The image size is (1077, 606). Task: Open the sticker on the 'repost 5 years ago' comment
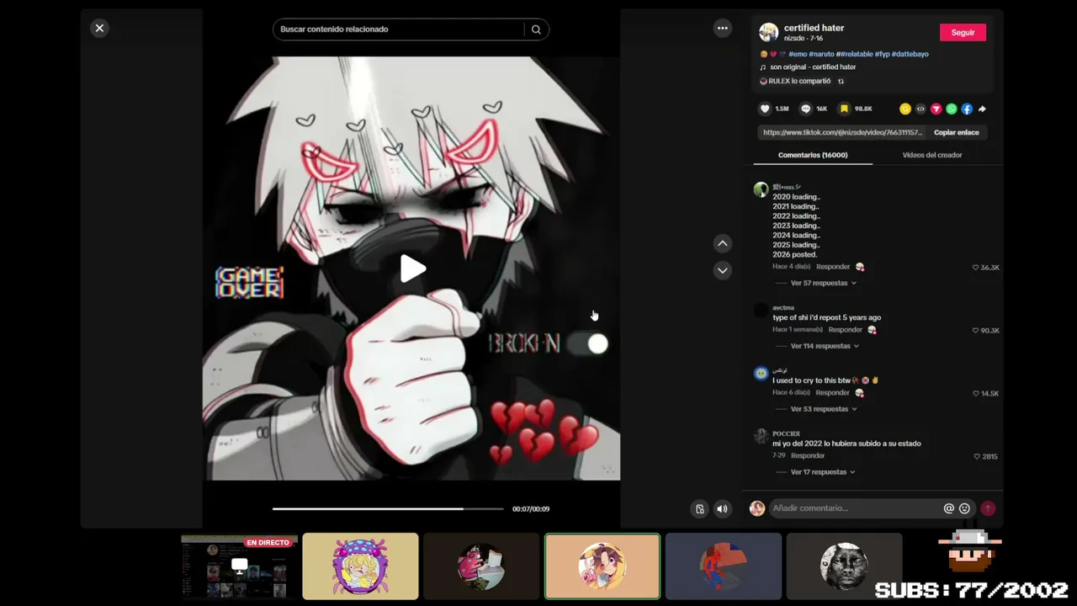(x=872, y=330)
